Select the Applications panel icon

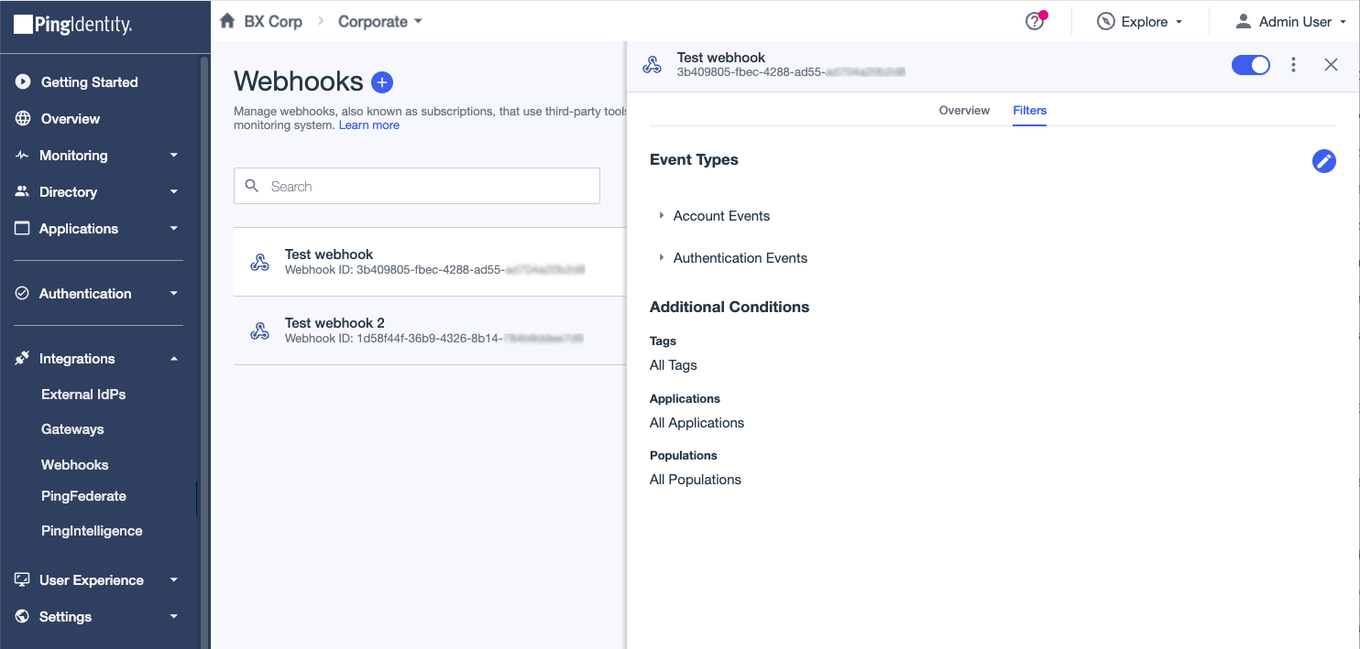(x=22, y=228)
